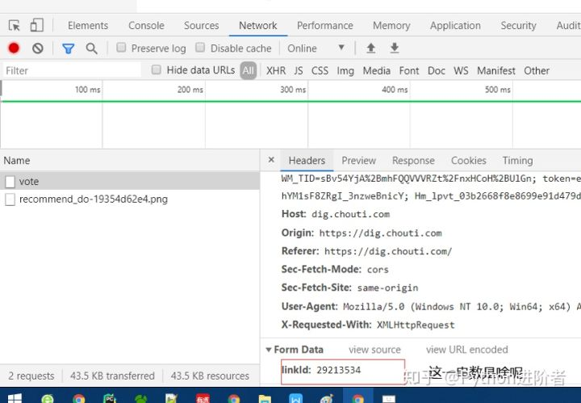Viewport: 581px width, 403px height.
Task: Open the Online throttling dropdown
Action: click(x=316, y=48)
